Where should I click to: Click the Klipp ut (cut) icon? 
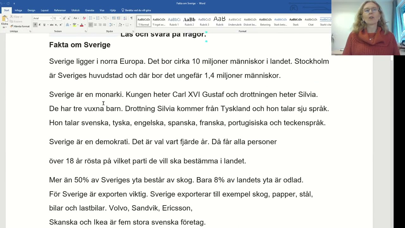click(x=11, y=16)
